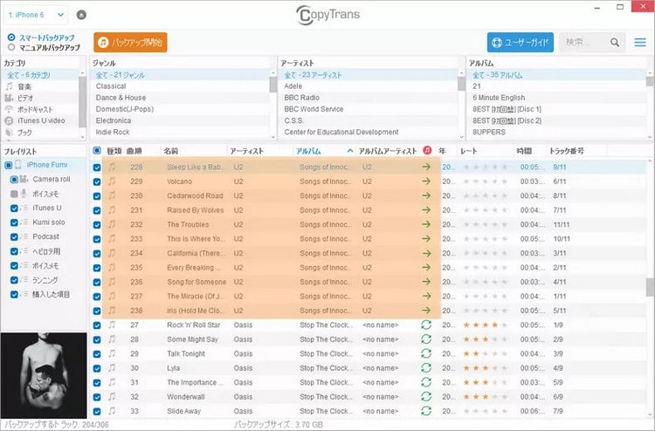Sort by アルバムアーティスト column header
The image size is (655, 431).
point(388,151)
